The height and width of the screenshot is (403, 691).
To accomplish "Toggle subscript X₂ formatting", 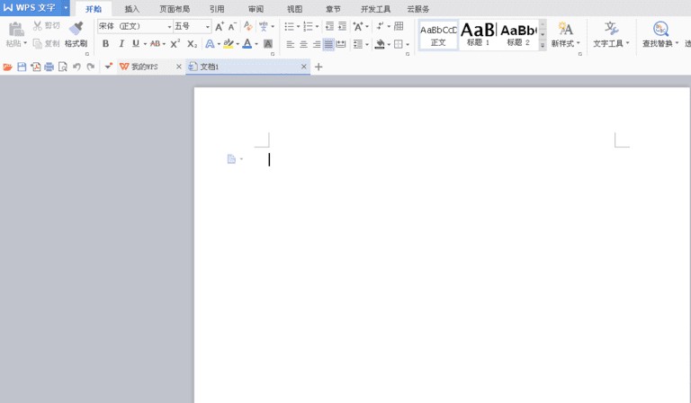I will (192, 43).
